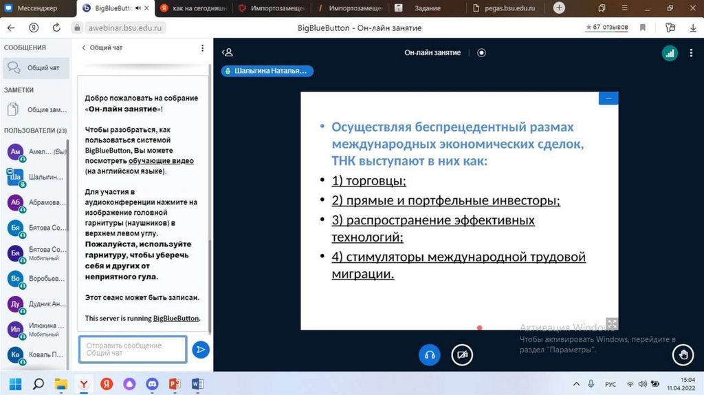Open taskbar search
This screenshot has height=395, width=704.
pyautogui.click(x=38, y=384)
